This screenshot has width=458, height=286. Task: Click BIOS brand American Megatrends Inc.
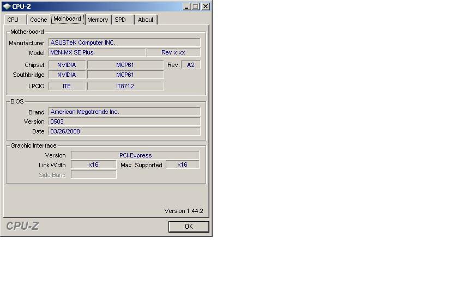pos(124,112)
